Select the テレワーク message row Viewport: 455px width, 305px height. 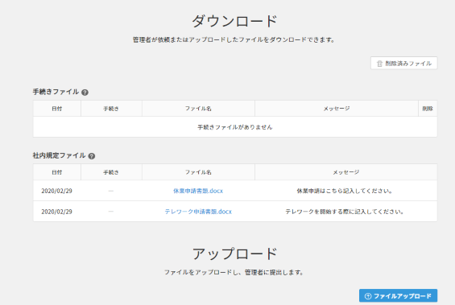[x=235, y=212]
